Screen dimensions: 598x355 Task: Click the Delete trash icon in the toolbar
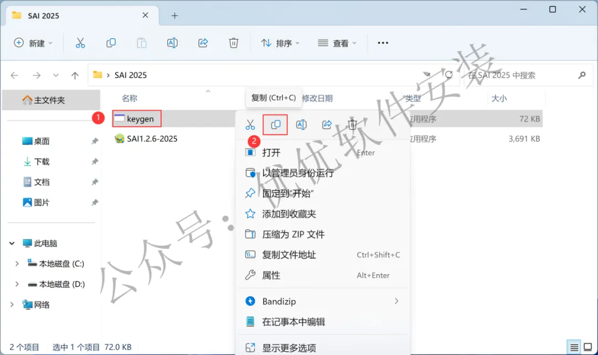234,43
